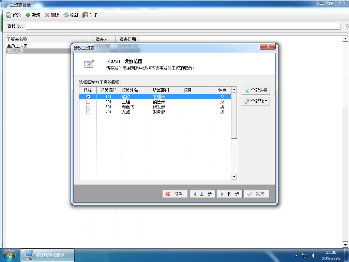Click department 财务部
349x262 pixels.
click(159, 112)
